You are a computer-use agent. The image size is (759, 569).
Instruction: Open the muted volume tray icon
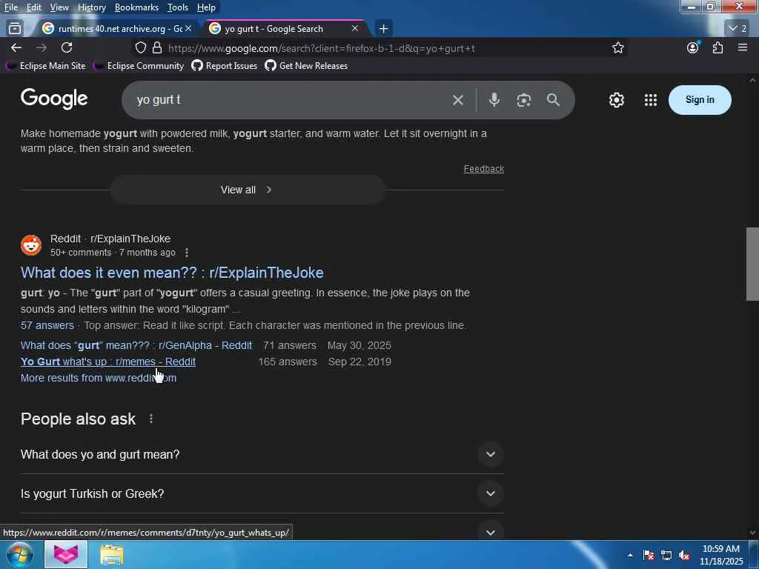(x=684, y=555)
